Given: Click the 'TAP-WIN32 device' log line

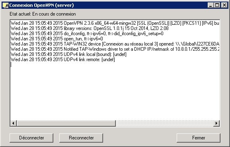Looking at the screenshot, I should click(x=115, y=44).
